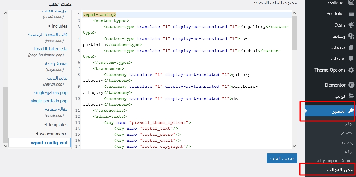Click the Galleries icon in the sidebar
Viewport: 356px width, 177px height.
(x=351, y=3)
